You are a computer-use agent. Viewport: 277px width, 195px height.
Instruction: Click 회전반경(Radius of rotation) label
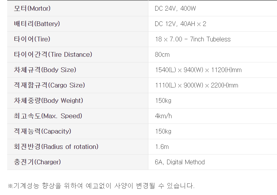[x=56, y=147]
